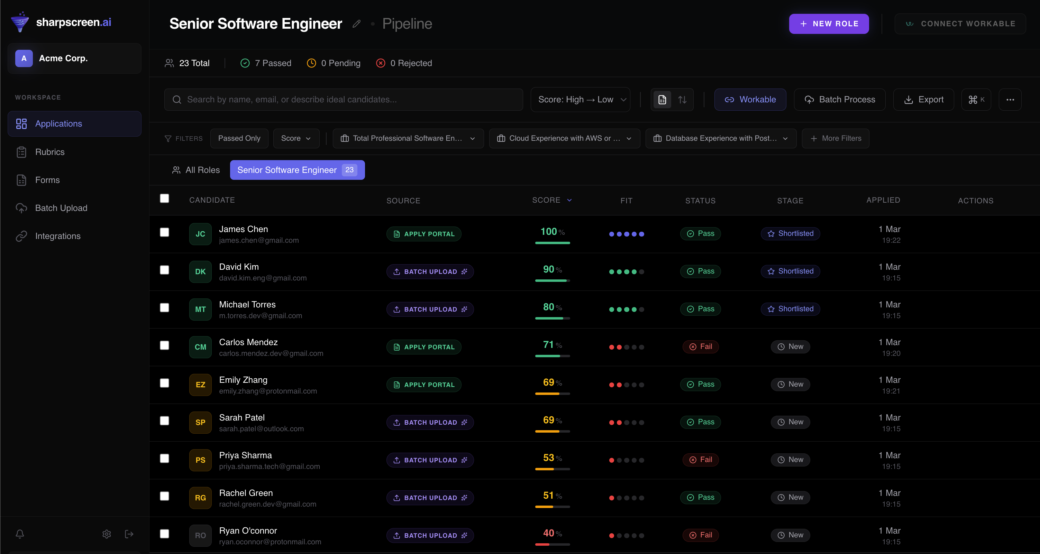The image size is (1040, 554).
Task: Click the candidate search input field
Action: pos(343,99)
